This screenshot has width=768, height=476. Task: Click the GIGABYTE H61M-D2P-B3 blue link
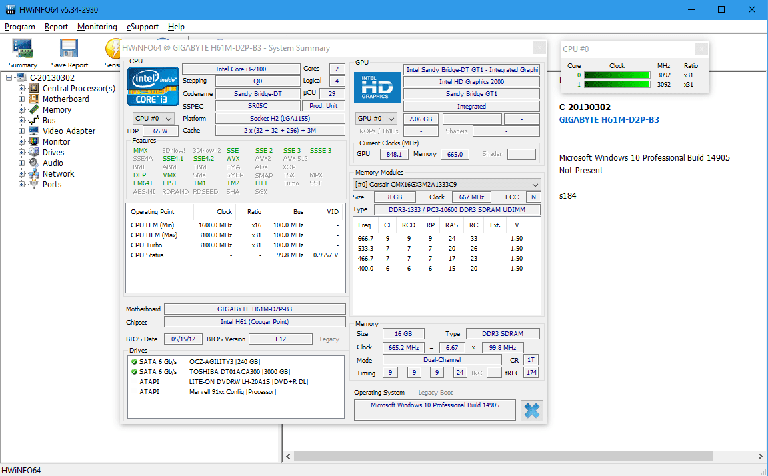click(609, 119)
